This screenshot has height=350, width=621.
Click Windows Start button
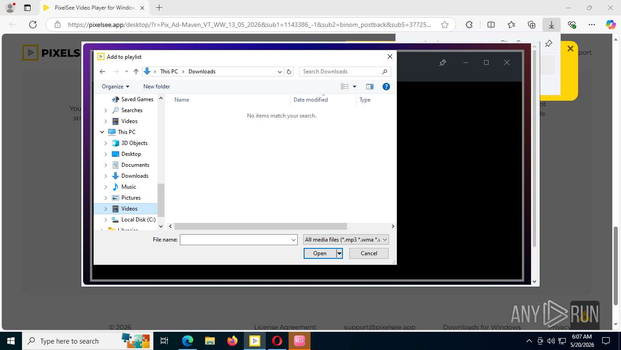[11, 341]
